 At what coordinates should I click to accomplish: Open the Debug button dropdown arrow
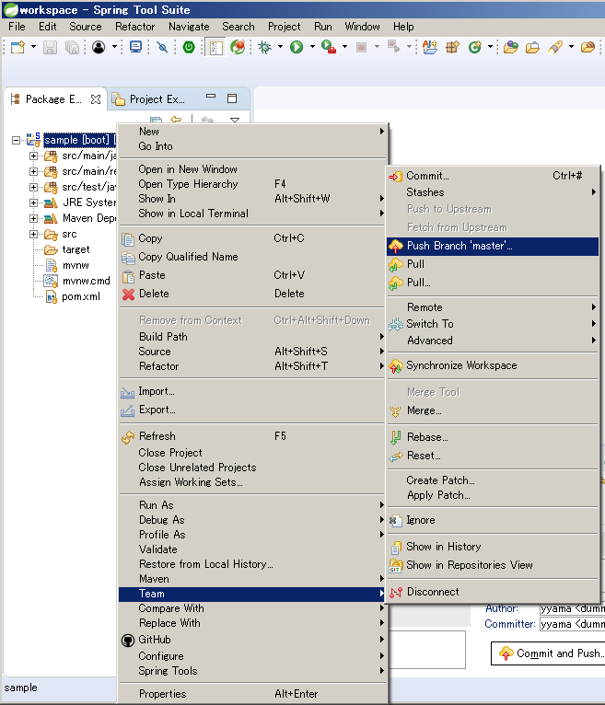click(x=280, y=47)
